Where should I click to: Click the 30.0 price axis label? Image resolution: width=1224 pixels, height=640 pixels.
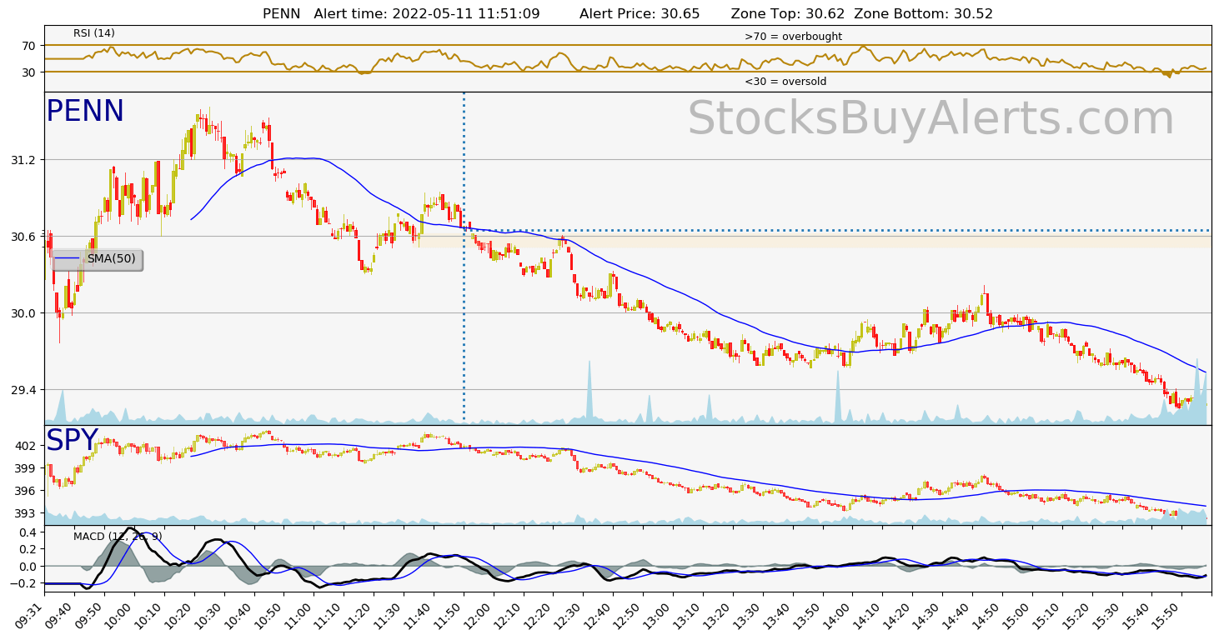pos(25,312)
